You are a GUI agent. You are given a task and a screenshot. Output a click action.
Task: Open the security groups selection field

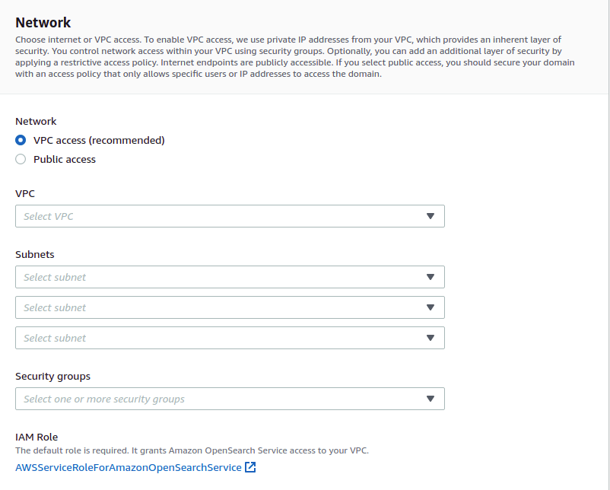(x=221, y=399)
